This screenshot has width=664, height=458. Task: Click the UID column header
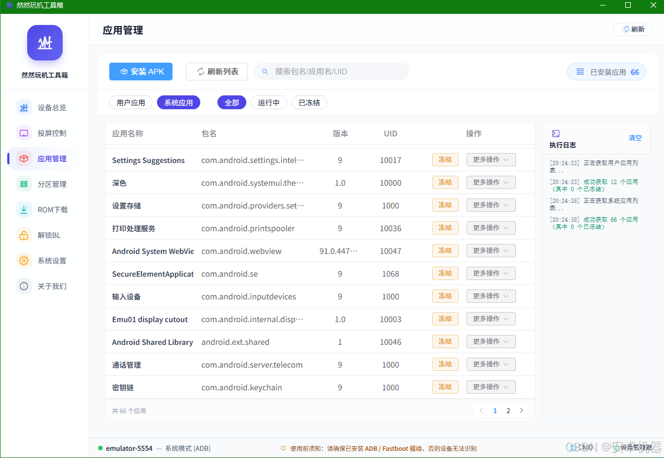[x=391, y=134]
